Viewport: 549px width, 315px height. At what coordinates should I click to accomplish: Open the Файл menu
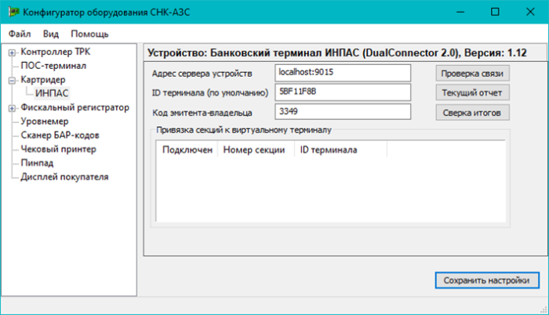tap(20, 34)
